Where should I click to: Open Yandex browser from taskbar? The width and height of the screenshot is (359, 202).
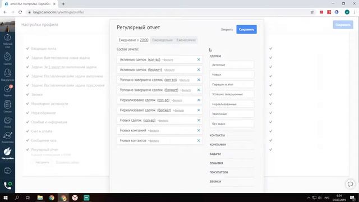coord(75,198)
